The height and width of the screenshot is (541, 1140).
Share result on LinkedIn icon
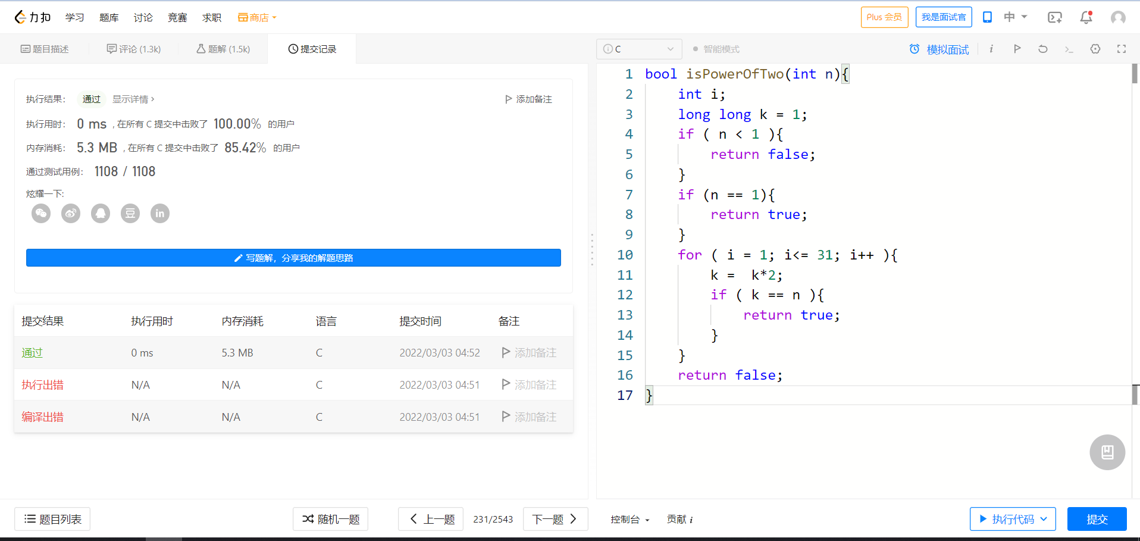(159, 213)
